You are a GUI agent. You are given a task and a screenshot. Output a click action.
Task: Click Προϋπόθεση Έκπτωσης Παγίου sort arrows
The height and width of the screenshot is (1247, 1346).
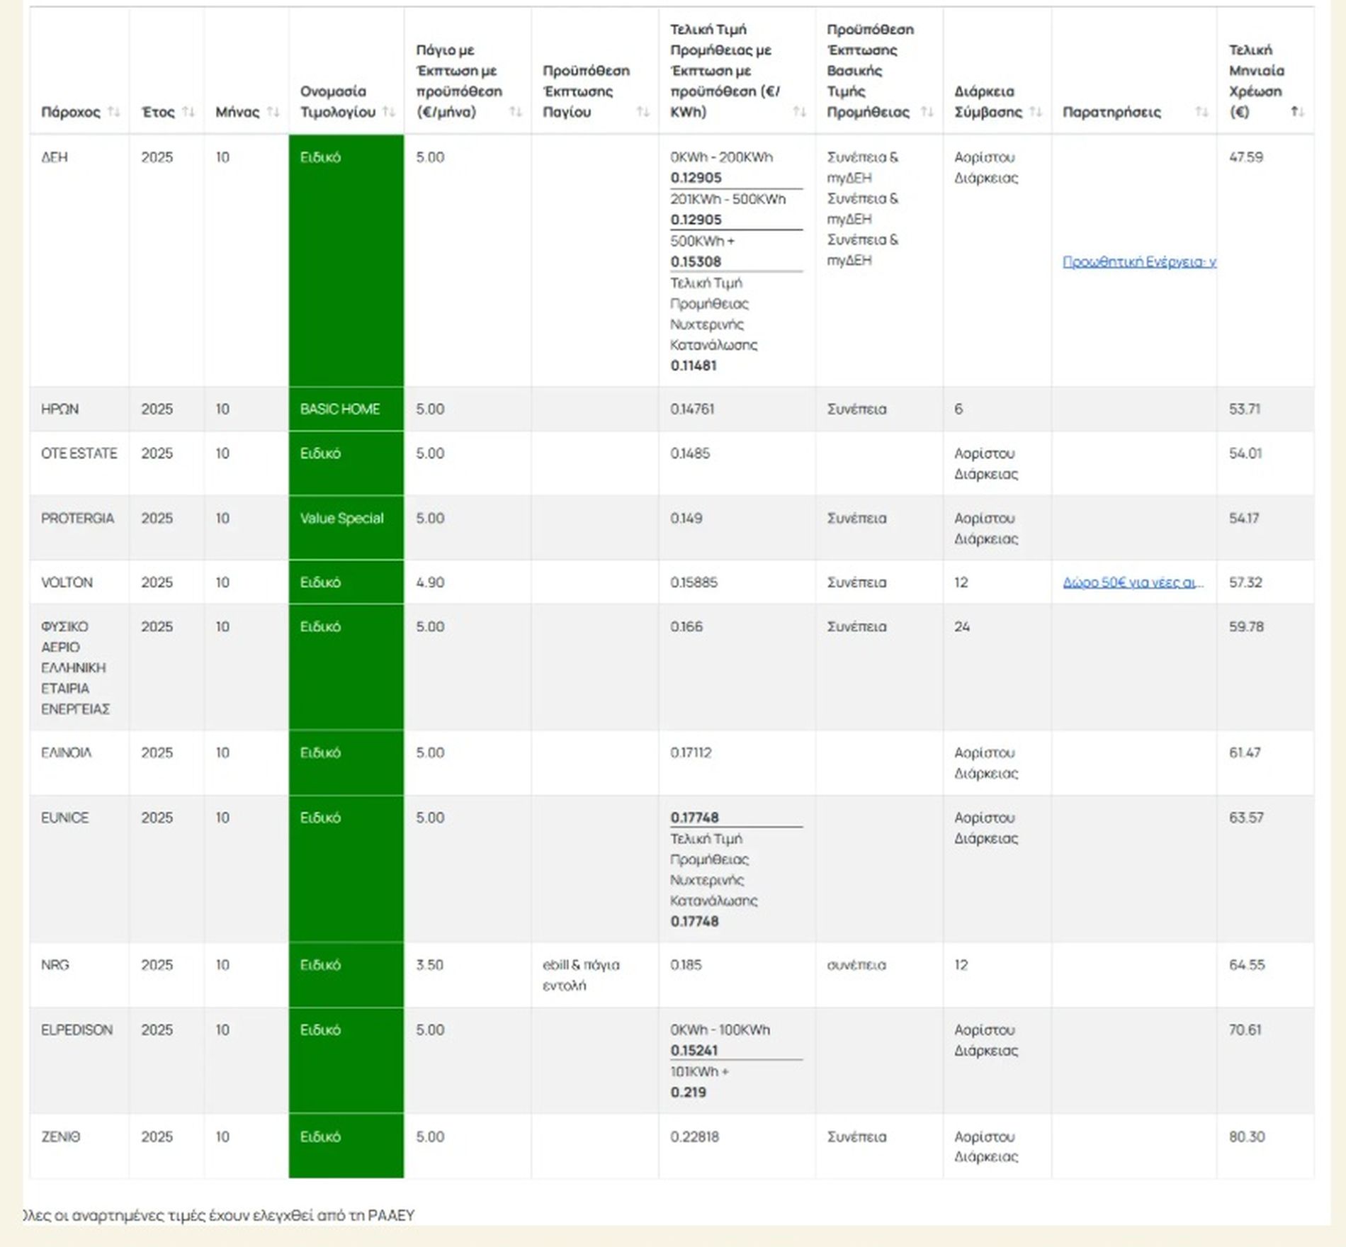pos(643,112)
